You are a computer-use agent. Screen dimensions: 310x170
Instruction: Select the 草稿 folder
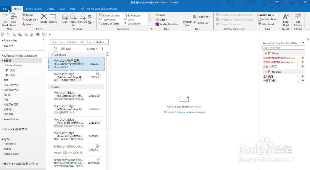[6, 80]
